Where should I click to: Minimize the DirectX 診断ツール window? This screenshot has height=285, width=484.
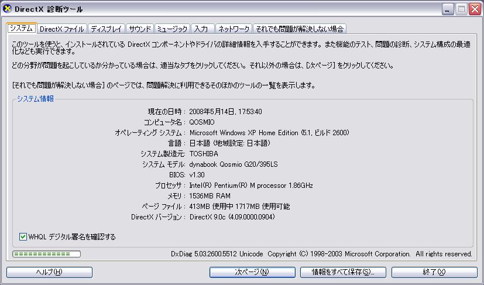pyautogui.click(x=448, y=9)
